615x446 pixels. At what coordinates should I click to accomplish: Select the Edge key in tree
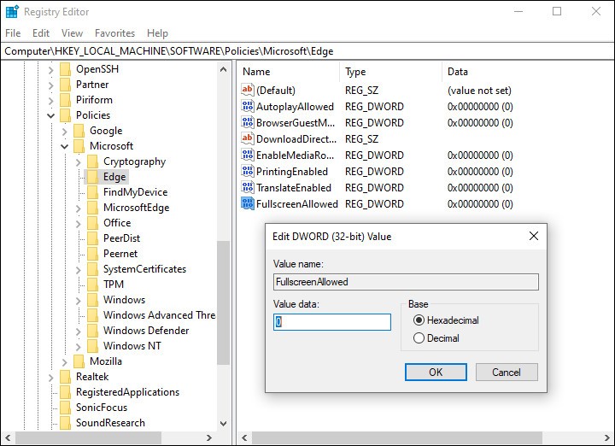(114, 177)
